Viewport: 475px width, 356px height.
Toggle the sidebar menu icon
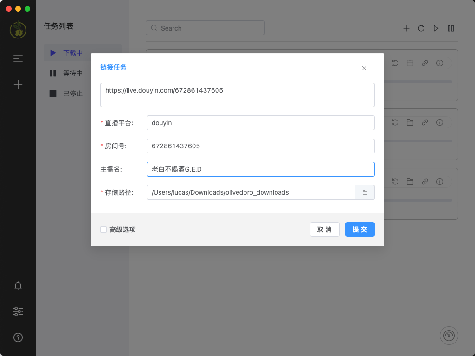point(18,58)
